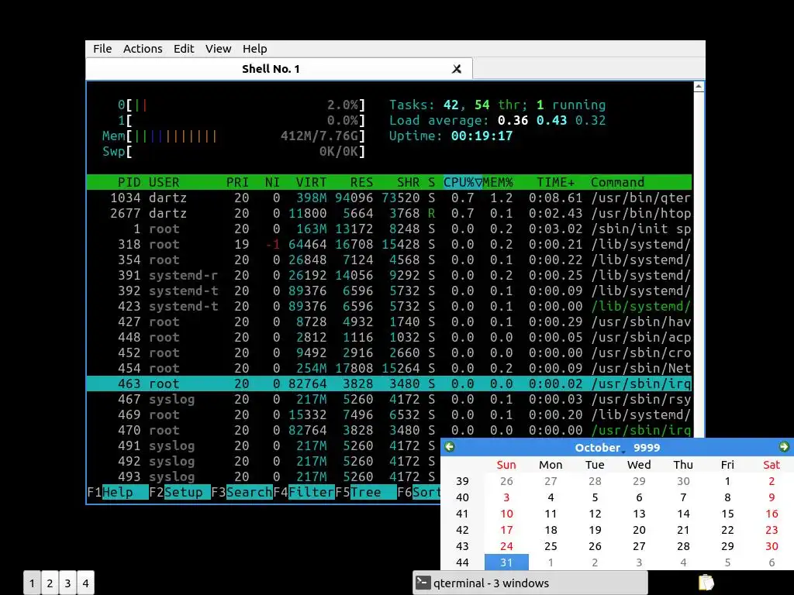Screen dimensions: 794x595
Task: Sort by the MEM% column header
Action: (x=498, y=182)
